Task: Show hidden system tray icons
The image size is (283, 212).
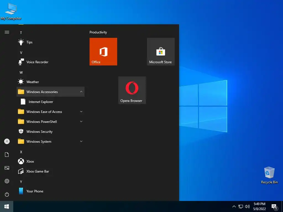Action: pyautogui.click(x=234, y=206)
